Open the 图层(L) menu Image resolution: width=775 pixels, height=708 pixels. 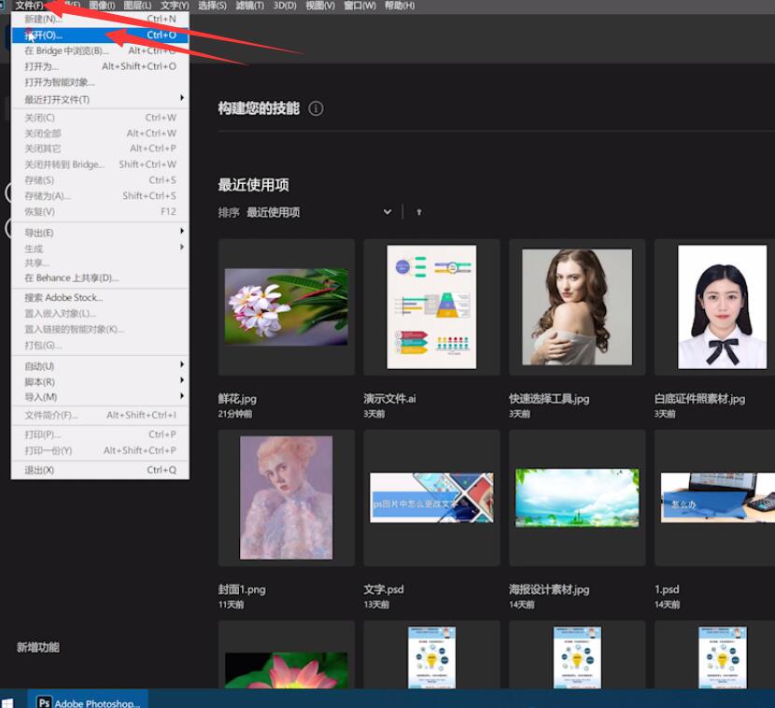[x=137, y=6]
